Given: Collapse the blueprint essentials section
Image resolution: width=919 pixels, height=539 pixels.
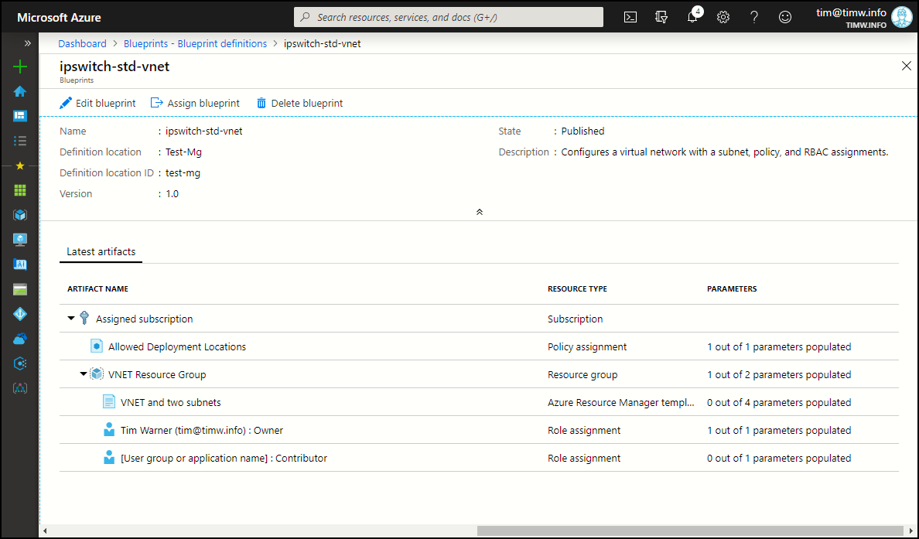Looking at the screenshot, I should 480,211.
